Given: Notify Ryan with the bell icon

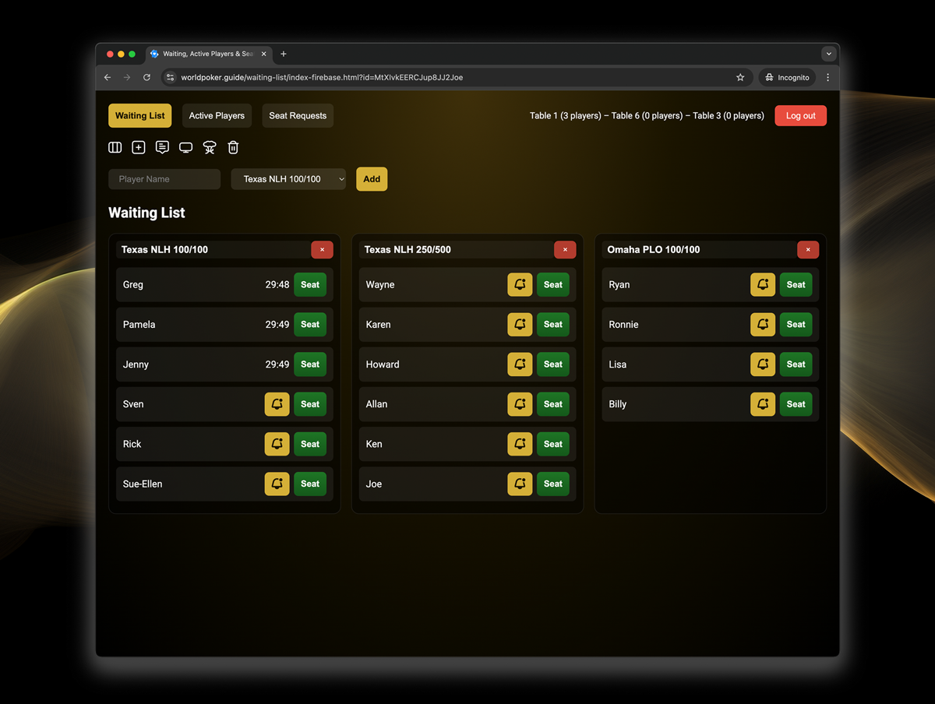Looking at the screenshot, I should (763, 285).
